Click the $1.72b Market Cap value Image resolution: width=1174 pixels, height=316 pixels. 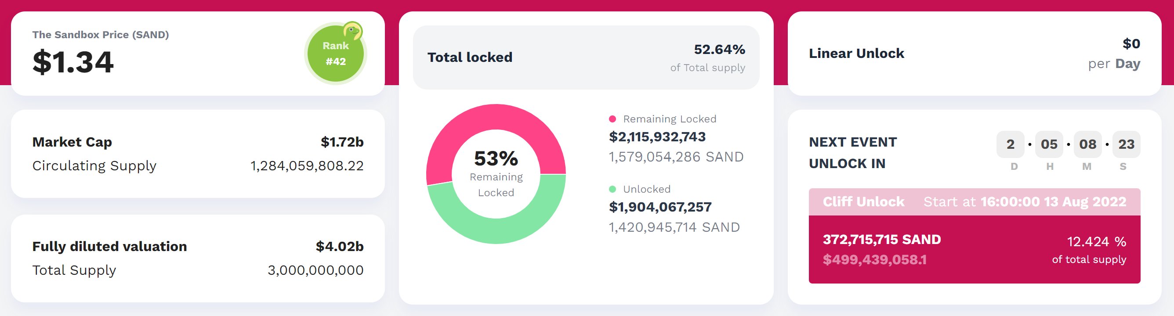342,142
